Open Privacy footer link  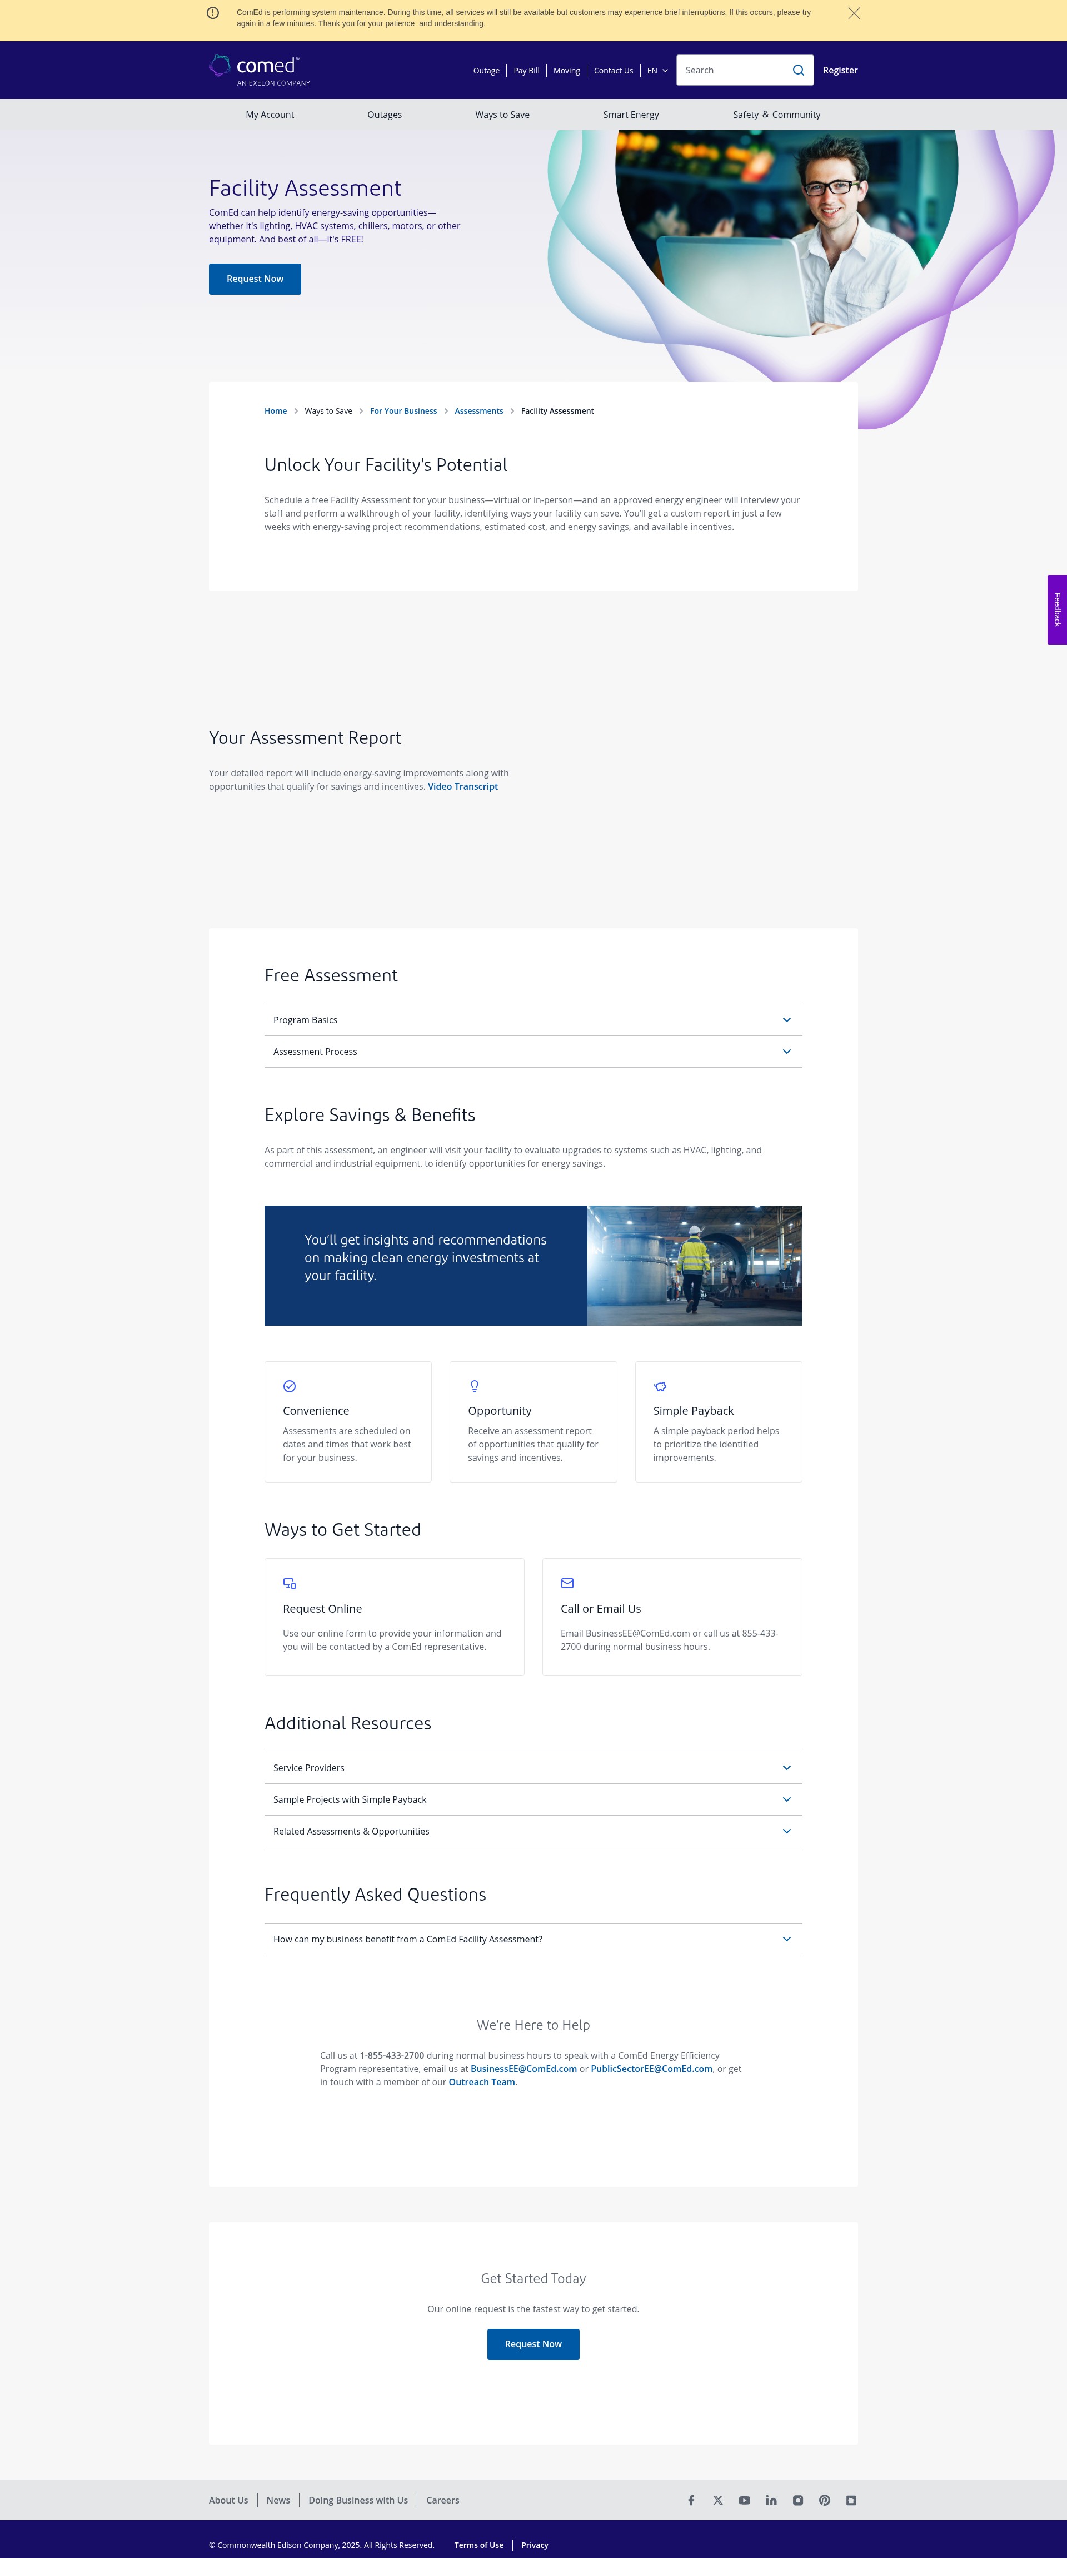535,2545
